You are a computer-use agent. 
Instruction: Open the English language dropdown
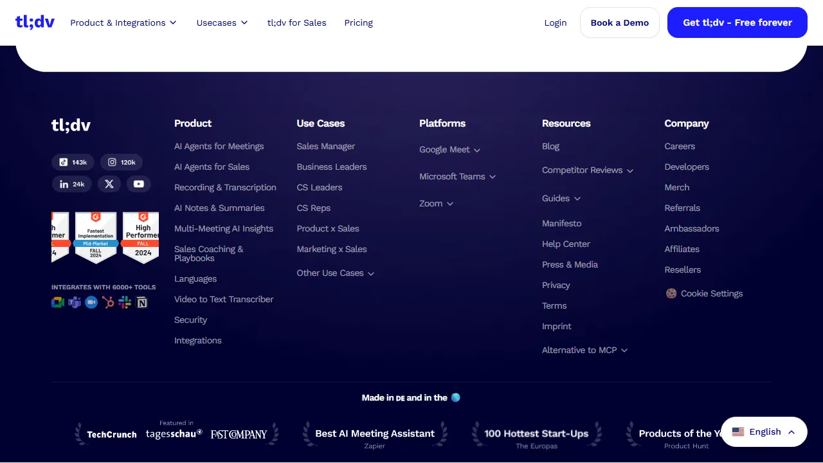pos(764,432)
